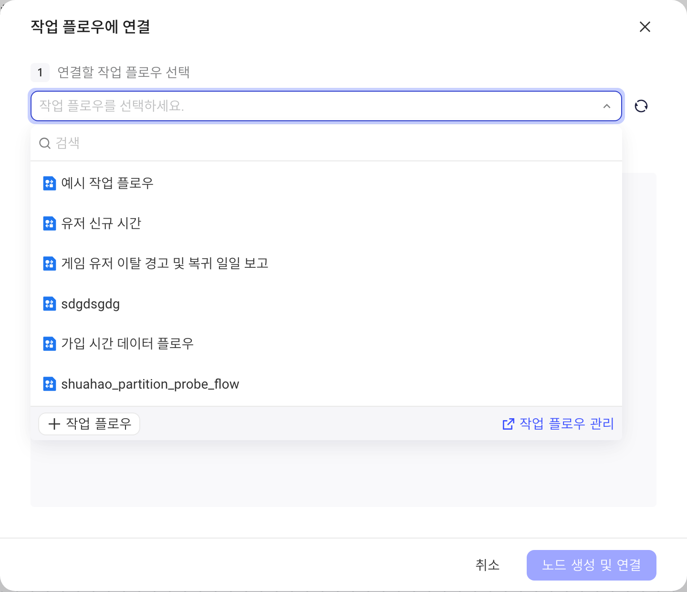Viewport: 687px width, 592px height.
Task: Click the icon beside 게임 유저 이탈 경고
Action: point(50,264)
